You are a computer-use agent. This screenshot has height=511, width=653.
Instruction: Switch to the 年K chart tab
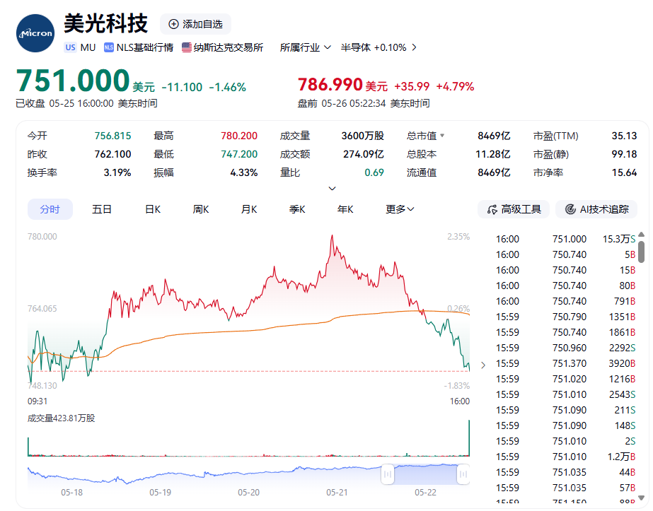(345, 209)
